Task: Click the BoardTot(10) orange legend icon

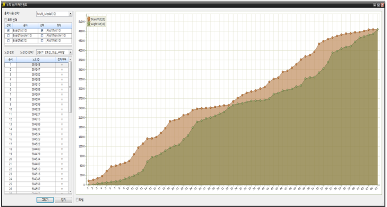Action: point(89,19)
